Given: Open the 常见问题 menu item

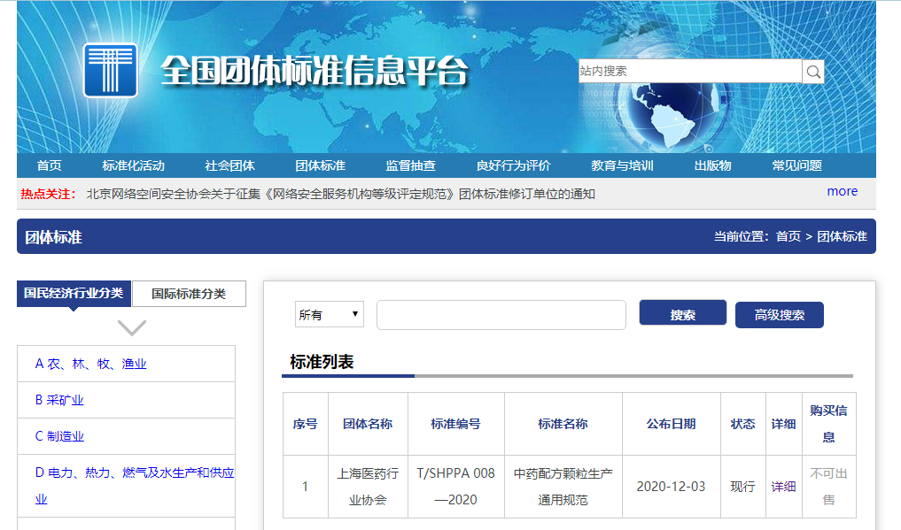Looking at the screenshot, I should tap(797, 165).
